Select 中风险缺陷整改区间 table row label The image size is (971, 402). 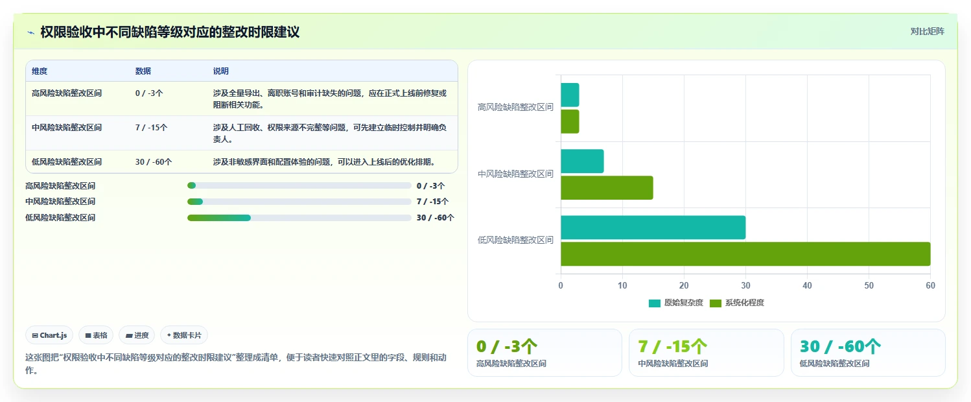point(67,128)
